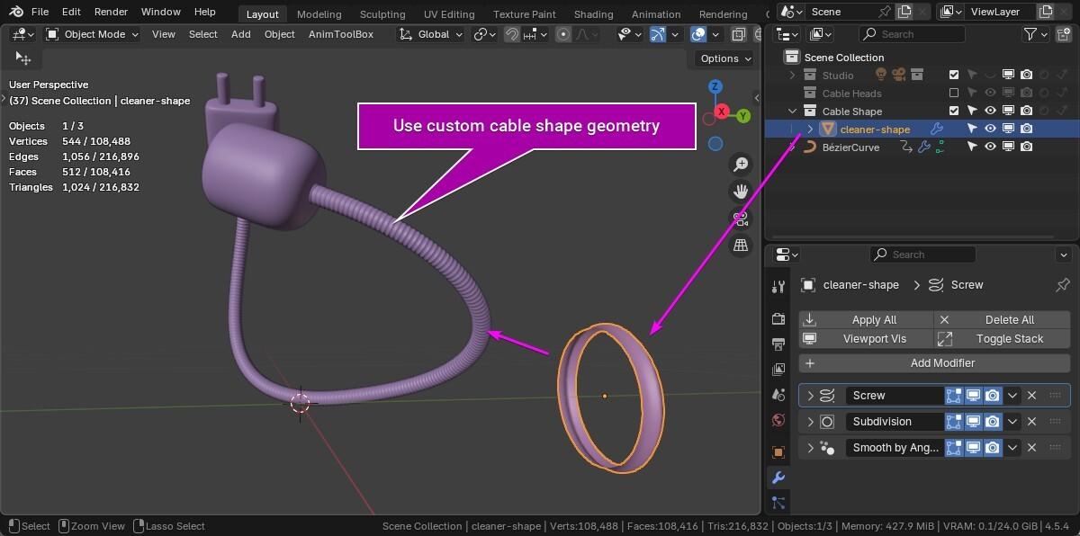Expand the Screw modifier panel
Screen dimensions: 1080x536
pyautogui.click(x=810, y=396)
